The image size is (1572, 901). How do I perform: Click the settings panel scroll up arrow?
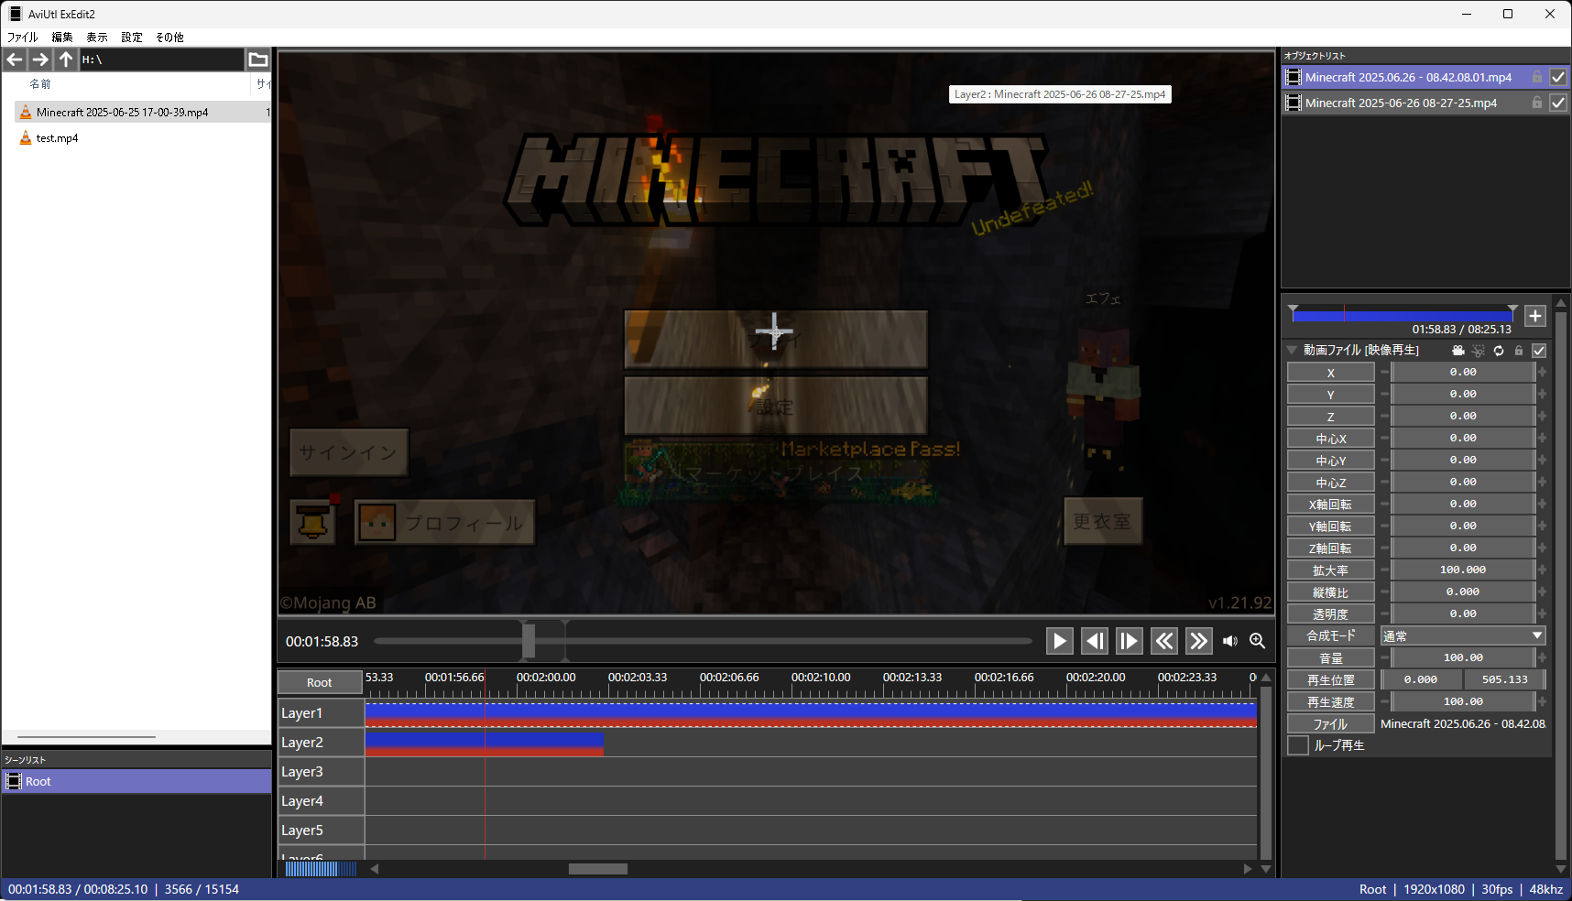point(1561,302)
